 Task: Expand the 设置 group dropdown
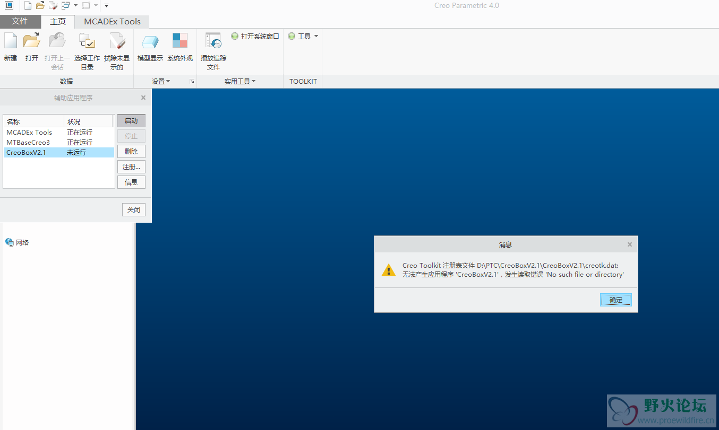click(161, 82)
